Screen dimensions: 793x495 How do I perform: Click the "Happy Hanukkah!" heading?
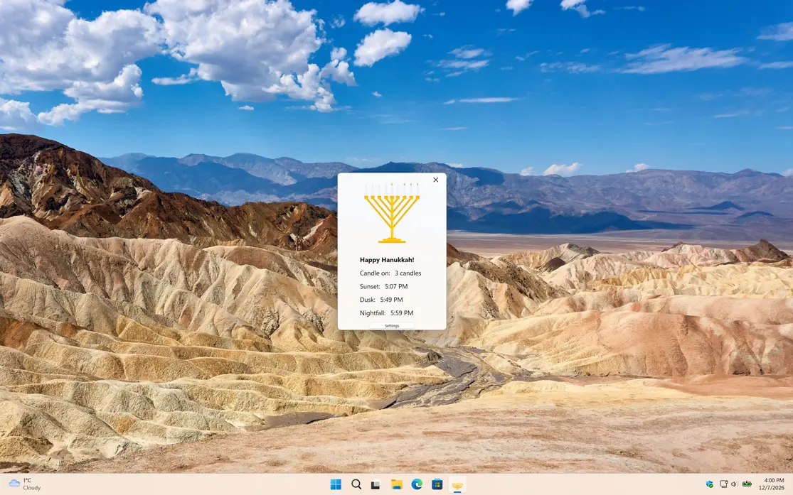pyautogui.click(x=387, y=260)
